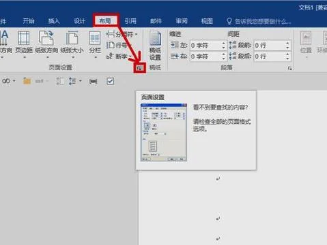The height and width of the screenshot is (245, 327).
Task: Increase right indent with the up stepper
Action: 224,54
